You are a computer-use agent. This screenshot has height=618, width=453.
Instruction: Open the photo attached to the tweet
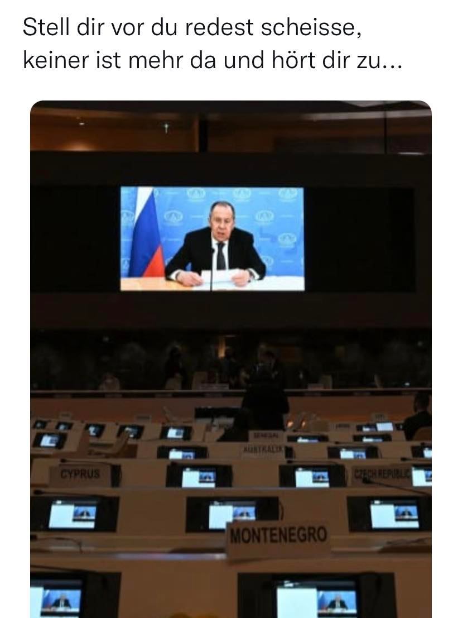(x=231, y=359)
